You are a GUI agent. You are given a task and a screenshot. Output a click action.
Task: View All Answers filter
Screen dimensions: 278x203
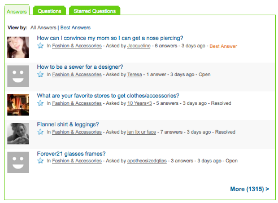click(44, 28)
